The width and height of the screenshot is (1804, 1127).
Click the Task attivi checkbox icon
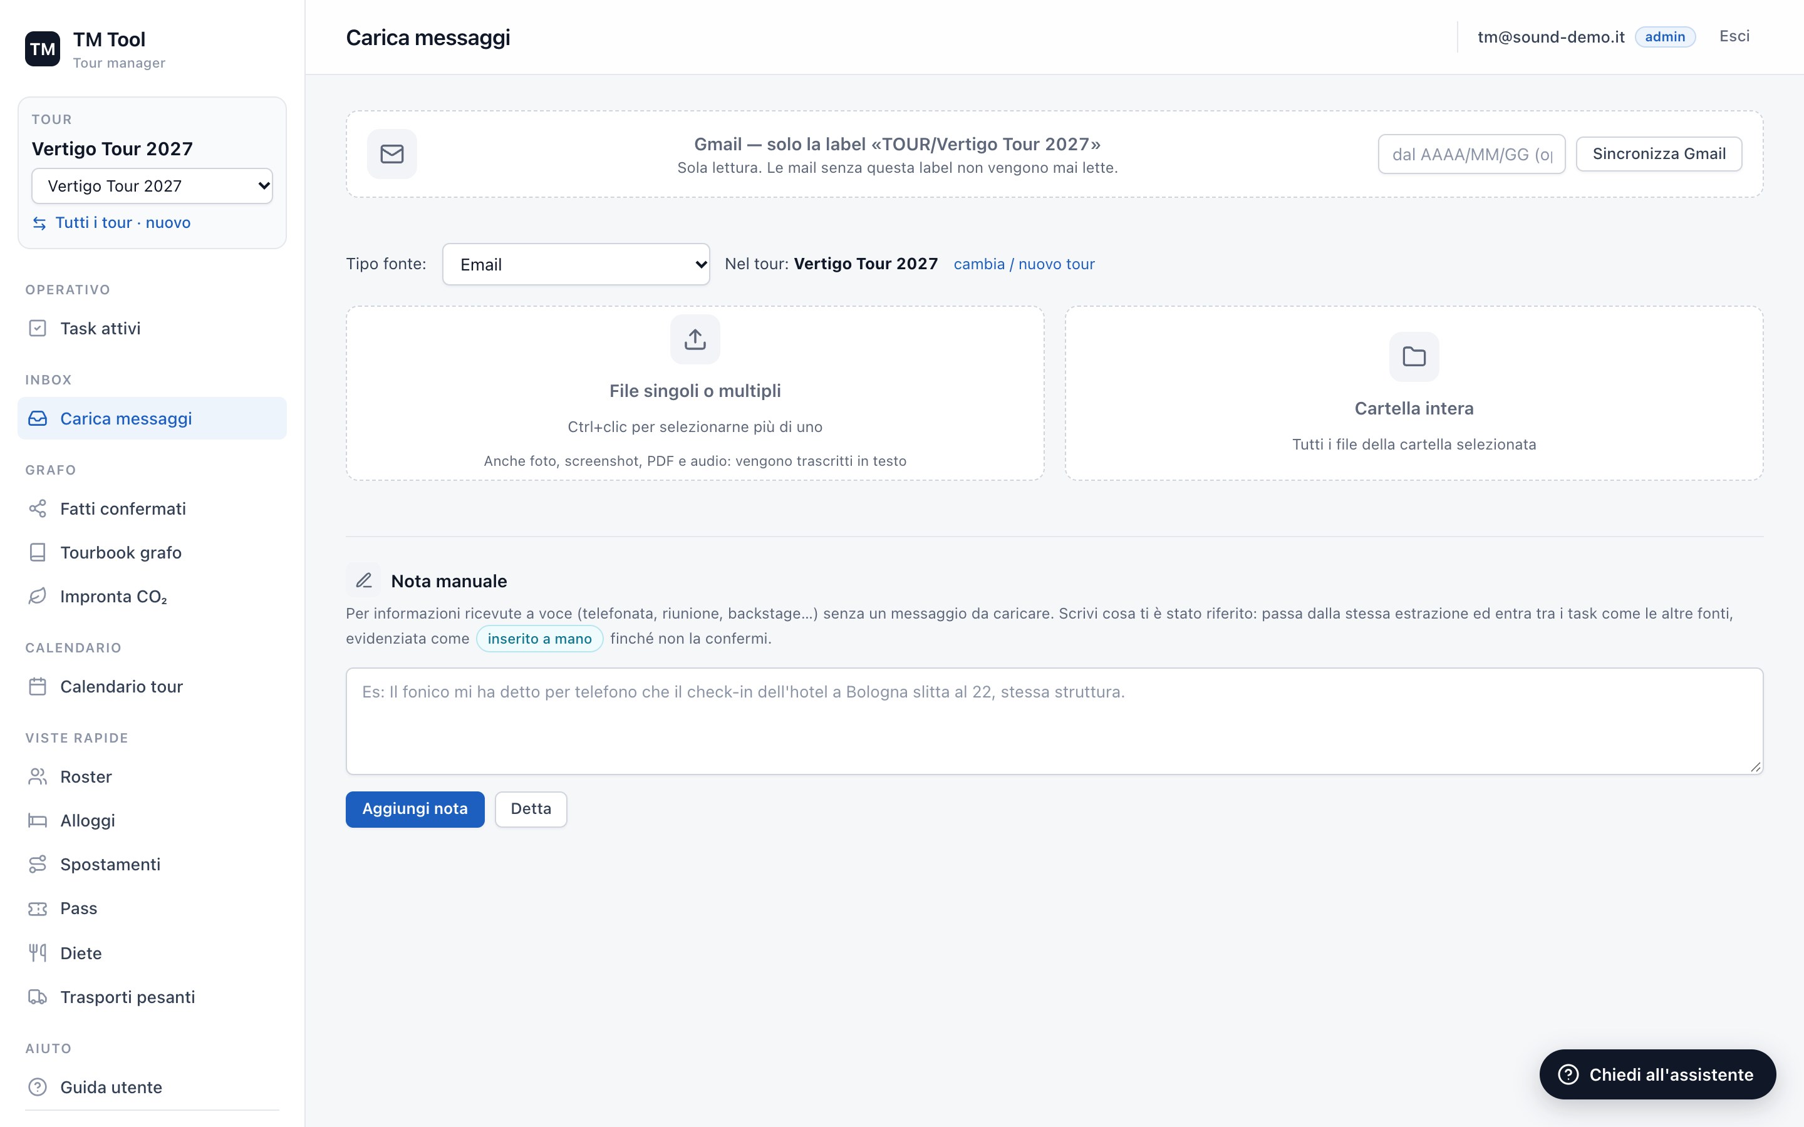point(38,328)
